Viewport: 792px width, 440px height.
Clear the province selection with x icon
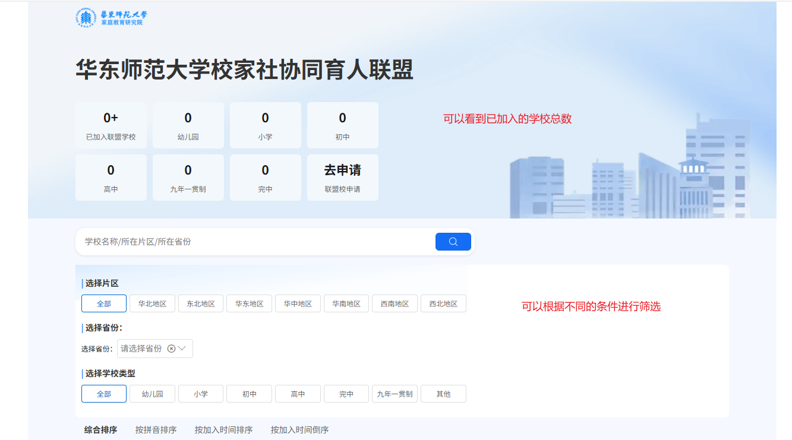(x=171, y=349)
